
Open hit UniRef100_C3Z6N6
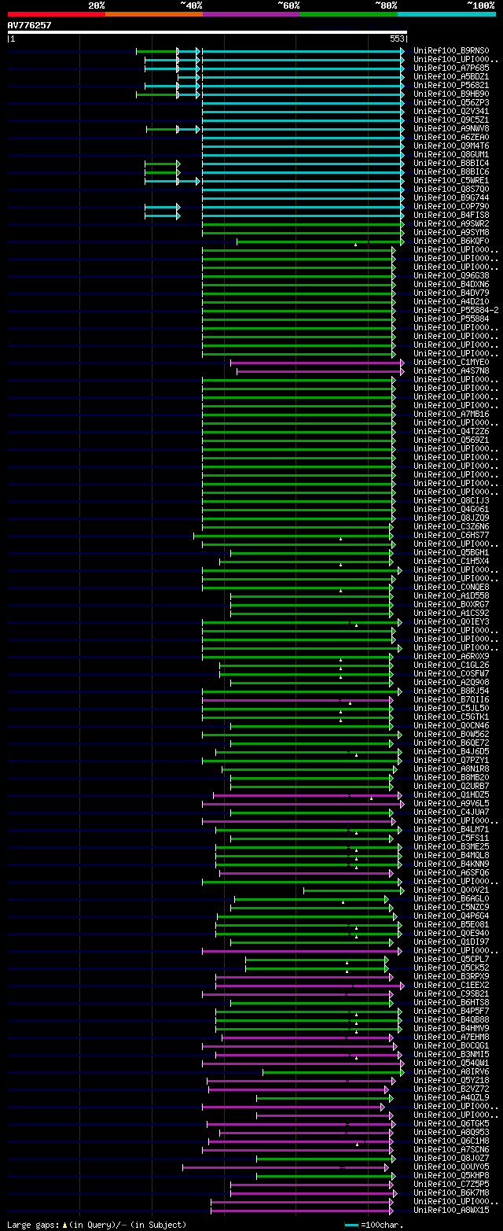(x=451, y=527)
